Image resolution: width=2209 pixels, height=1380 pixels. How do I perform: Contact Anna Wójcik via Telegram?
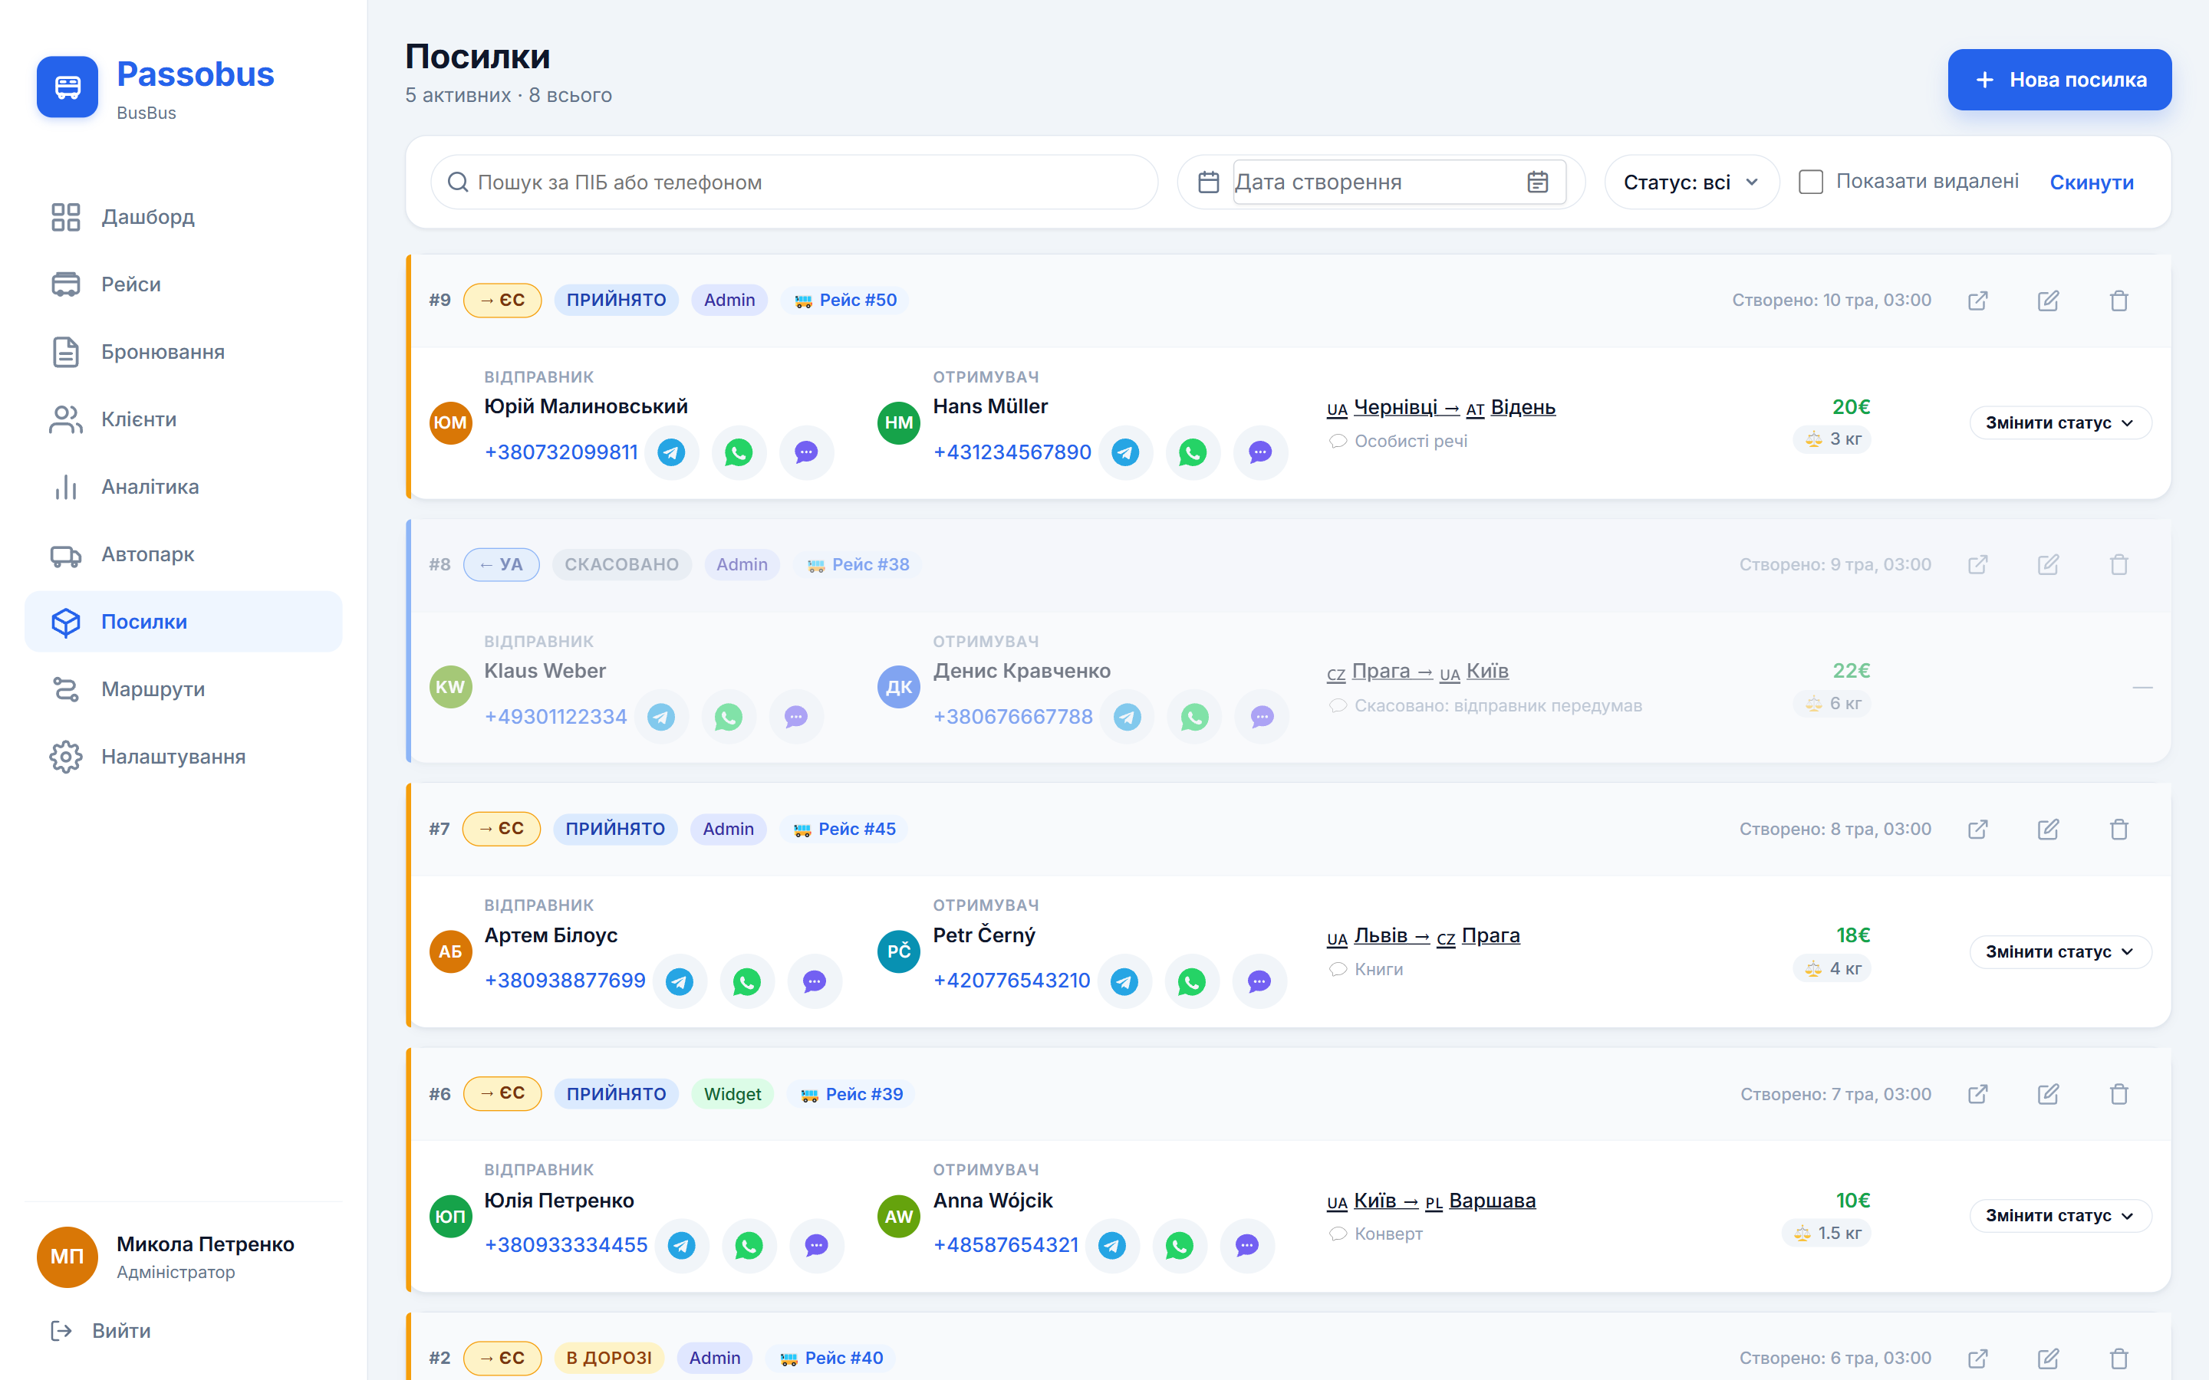tap(1112, 1245)
